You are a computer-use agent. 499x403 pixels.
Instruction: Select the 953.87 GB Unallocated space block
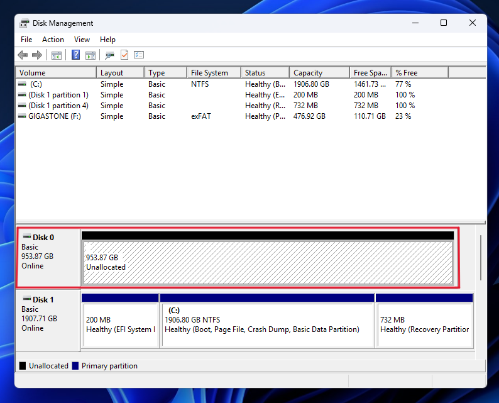(268, 262)
